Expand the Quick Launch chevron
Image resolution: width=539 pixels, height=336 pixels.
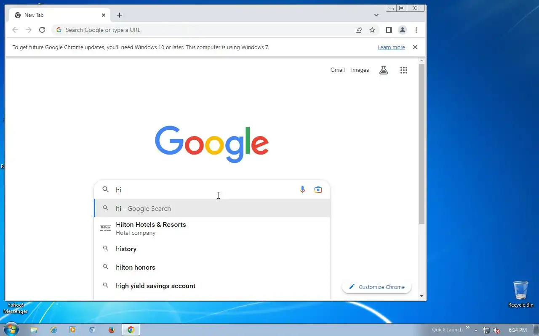[x=467, y=328]
